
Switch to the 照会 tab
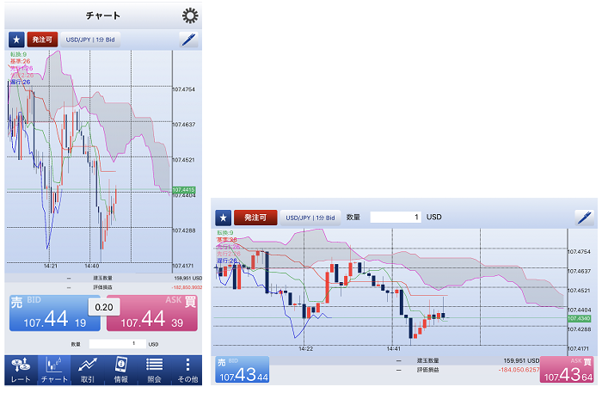coord(154,370)
